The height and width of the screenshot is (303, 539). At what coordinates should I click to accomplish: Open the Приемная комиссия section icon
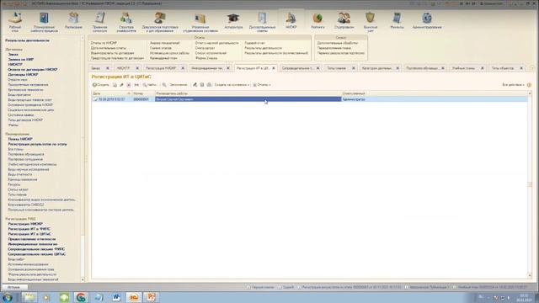tap(99, 22)
